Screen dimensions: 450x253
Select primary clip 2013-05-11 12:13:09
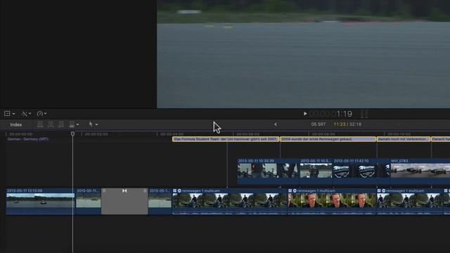(x=40, y=201)
